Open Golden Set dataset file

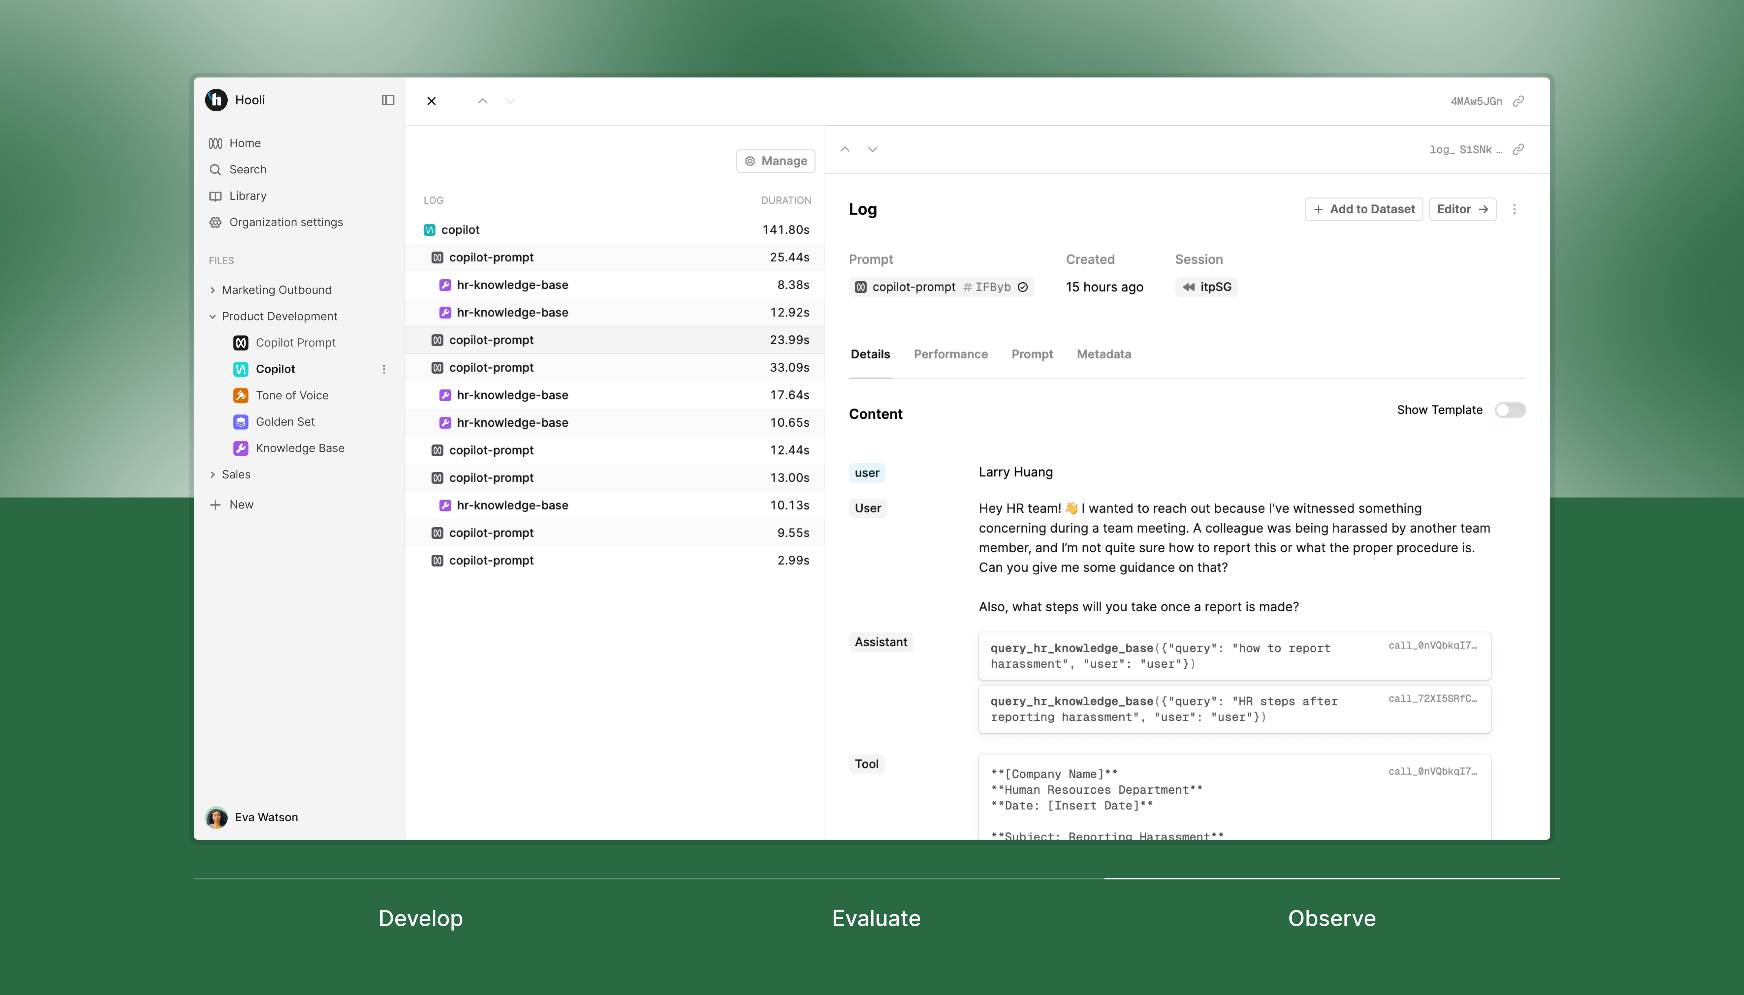[285, 422]
